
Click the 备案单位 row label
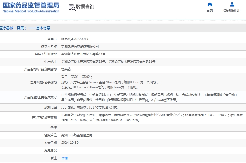coord(50,135)
